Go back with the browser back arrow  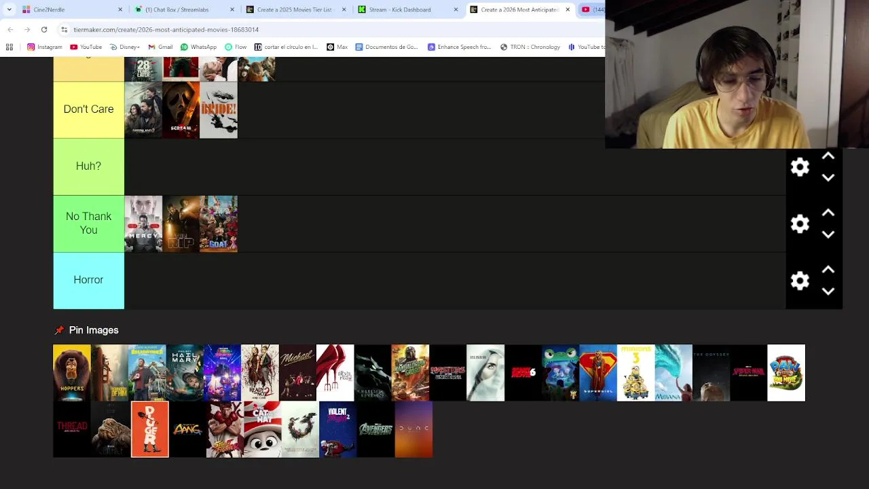point(10,30)
